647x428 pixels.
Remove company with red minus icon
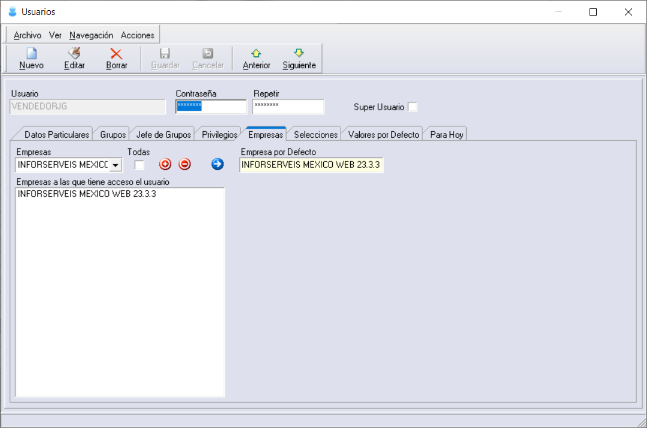click(184, 164)
